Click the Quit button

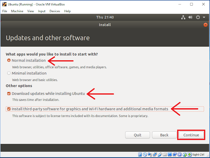pos(137,135)
